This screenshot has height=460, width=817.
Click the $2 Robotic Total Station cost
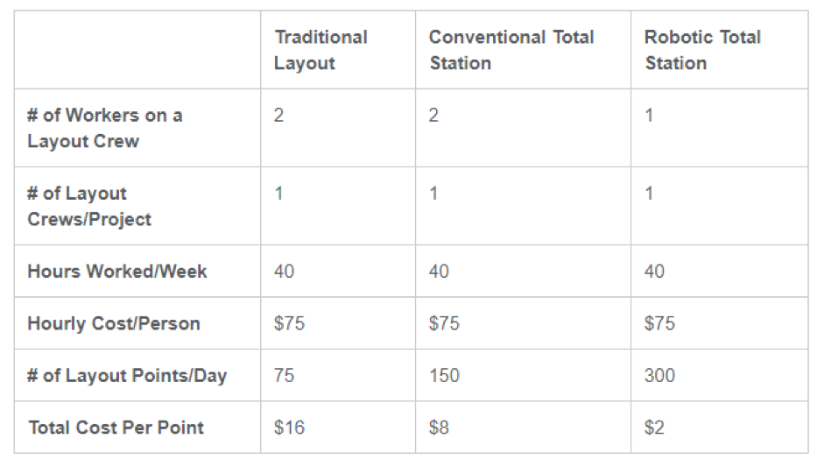654,428
